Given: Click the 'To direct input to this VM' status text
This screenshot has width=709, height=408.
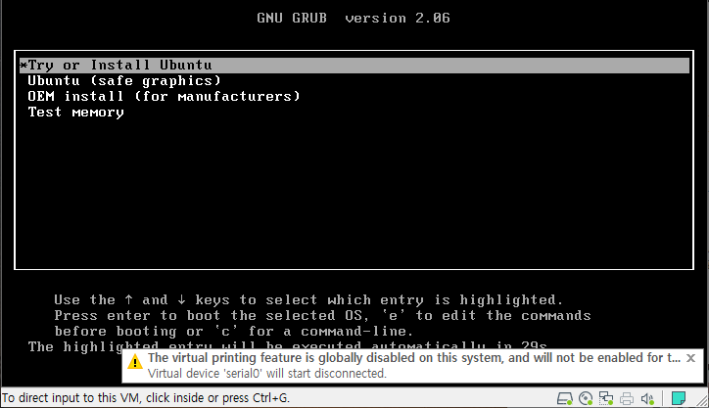Looking at the screenshot, I should pyautogui.click(x=146, y=398).
